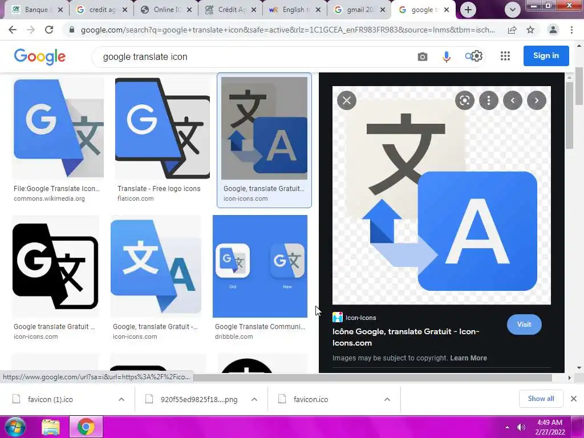Open File Explorer from the taskbar
Image resolution: width=584 pixels, height=438 pixels.
[x=51, y=427]
